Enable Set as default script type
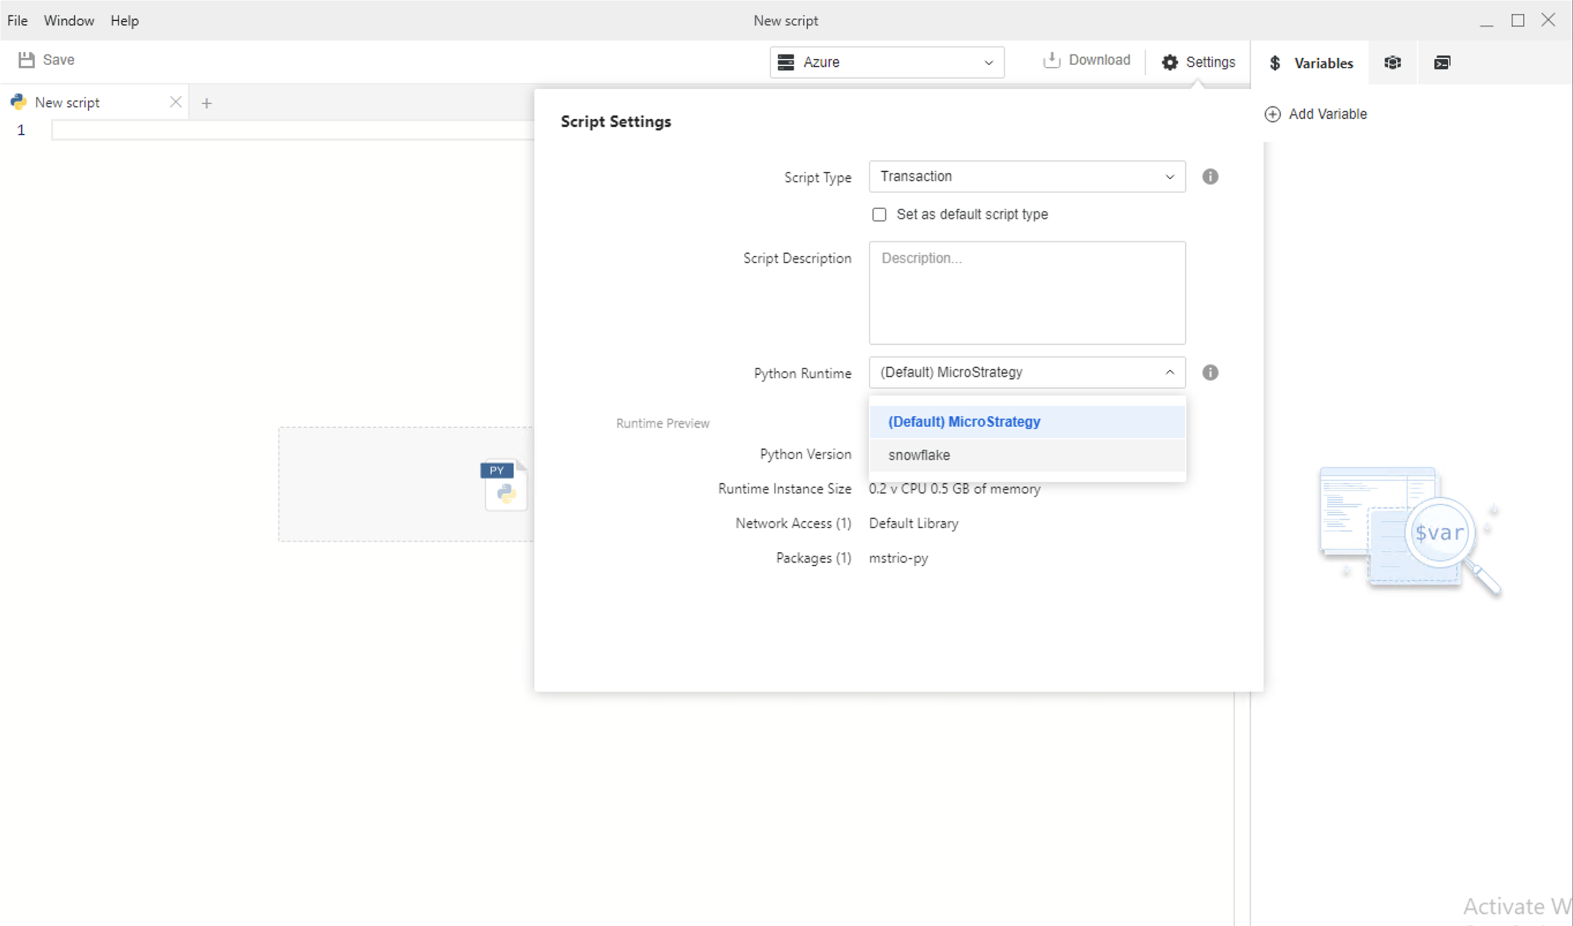 point(879,214)
